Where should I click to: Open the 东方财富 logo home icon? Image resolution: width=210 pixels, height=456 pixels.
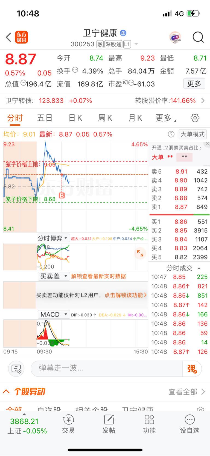[22, 37]
